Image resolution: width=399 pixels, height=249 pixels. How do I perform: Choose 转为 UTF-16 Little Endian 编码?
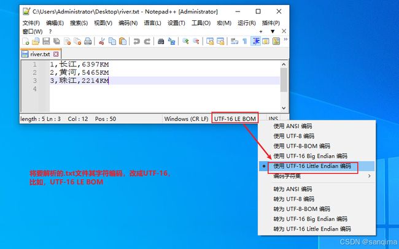tap(317, 229)
